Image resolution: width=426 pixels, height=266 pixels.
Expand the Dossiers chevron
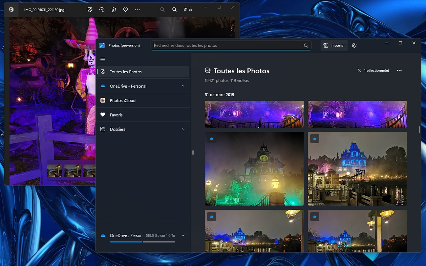[183, 129]
